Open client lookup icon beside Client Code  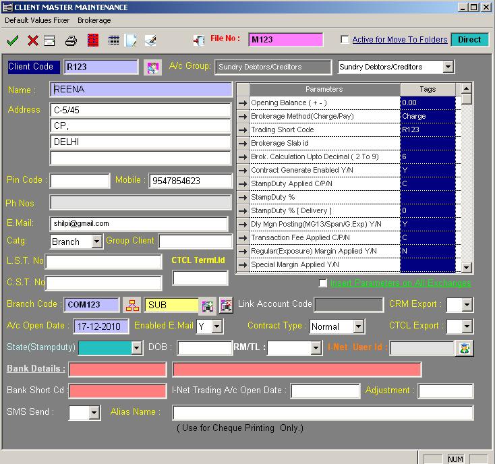pos(153,67)
